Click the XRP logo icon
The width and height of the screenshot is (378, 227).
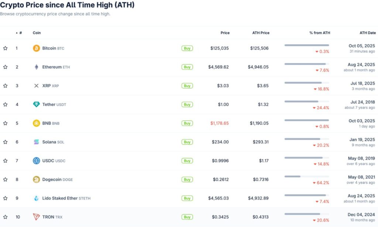point(36,86)
